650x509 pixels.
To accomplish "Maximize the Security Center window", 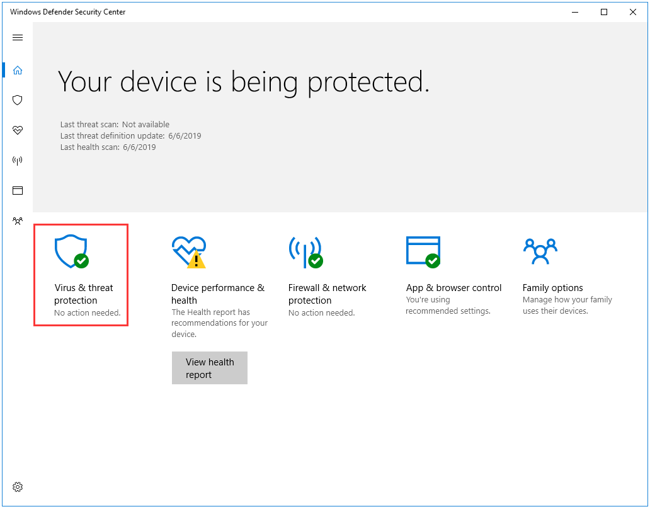I will [x=604, y=12].
